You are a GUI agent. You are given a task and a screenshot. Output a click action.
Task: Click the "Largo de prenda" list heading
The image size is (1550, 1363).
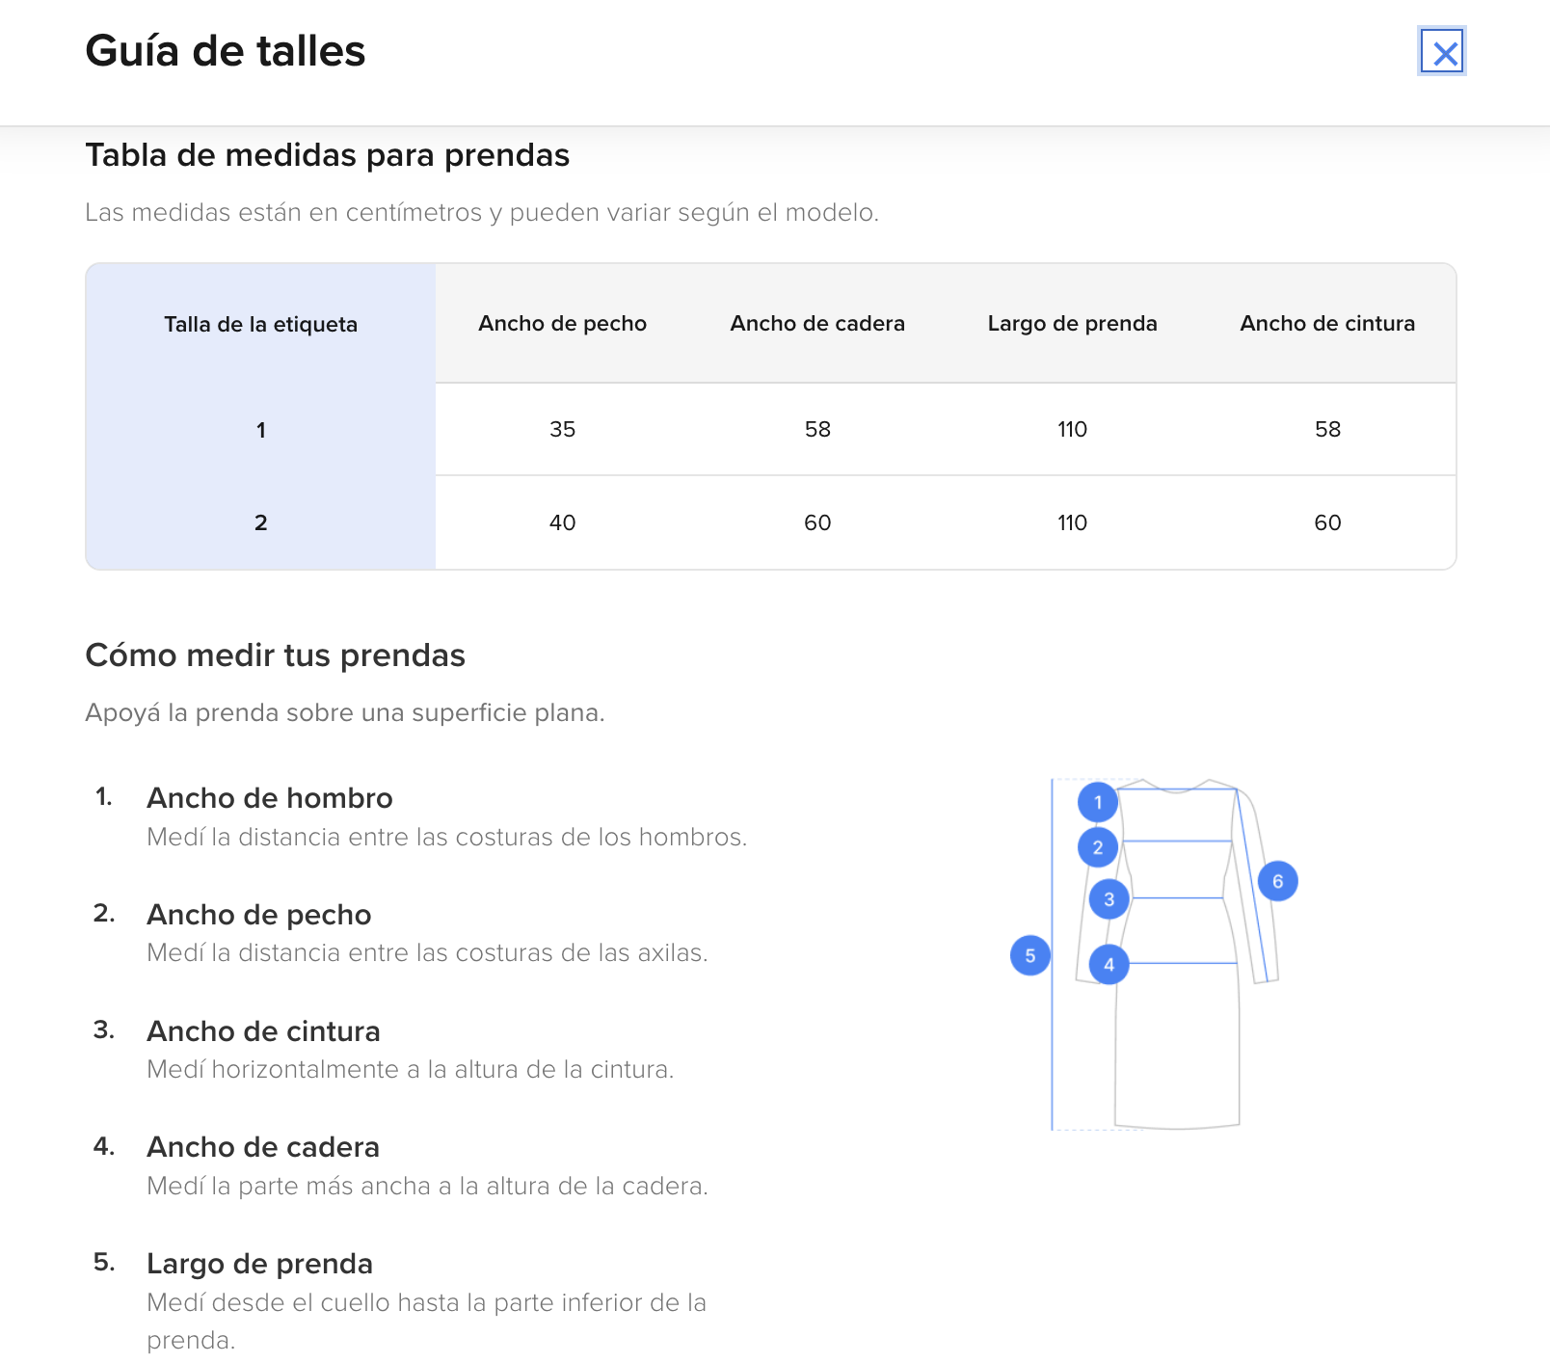tap(259, 1264)
